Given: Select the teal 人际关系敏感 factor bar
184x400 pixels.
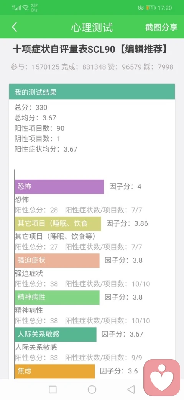Looking at the screenshot, I should click(x=56, y=335).
